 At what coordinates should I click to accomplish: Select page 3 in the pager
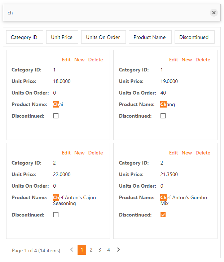pos(100,250)
